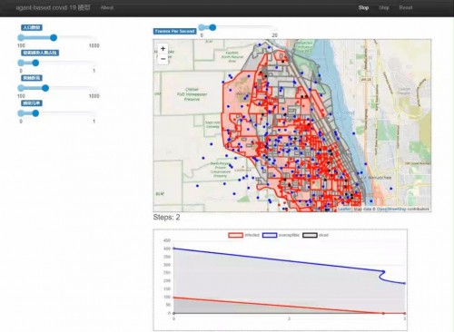This screenshot has height=332, width=454.
Task: Click the population size slider handle
Action: 54,38
